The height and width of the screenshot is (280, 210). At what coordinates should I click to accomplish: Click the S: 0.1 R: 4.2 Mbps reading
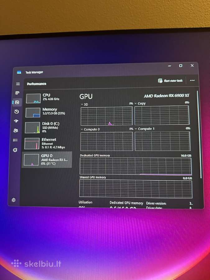(x=53, y=147)
